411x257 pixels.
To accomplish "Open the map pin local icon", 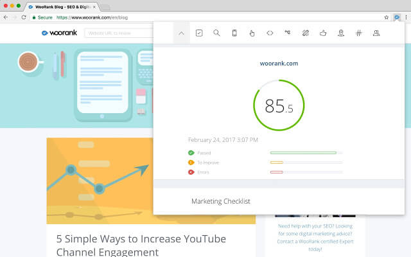I will pyautogui.click(x=341, y=33).
